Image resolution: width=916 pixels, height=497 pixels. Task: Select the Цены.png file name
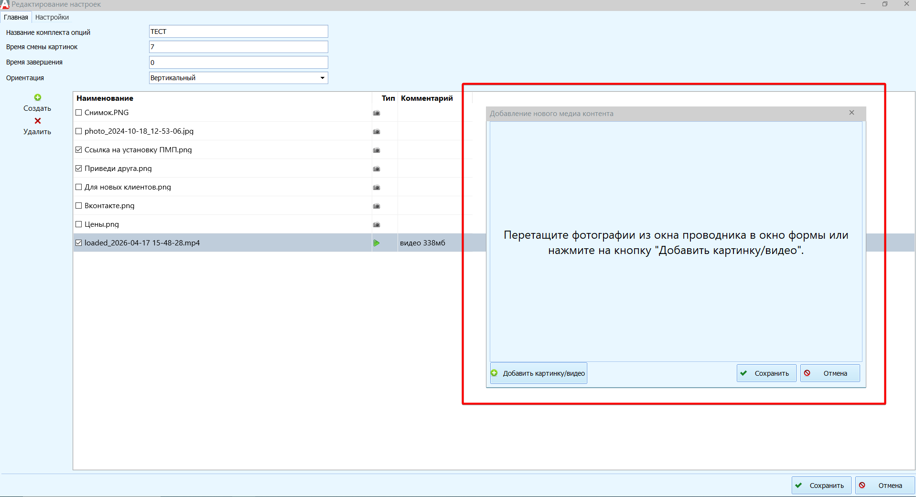tap(102, 224)
